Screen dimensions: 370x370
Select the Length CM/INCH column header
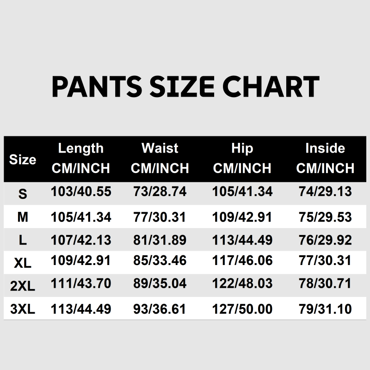point(81,158)
